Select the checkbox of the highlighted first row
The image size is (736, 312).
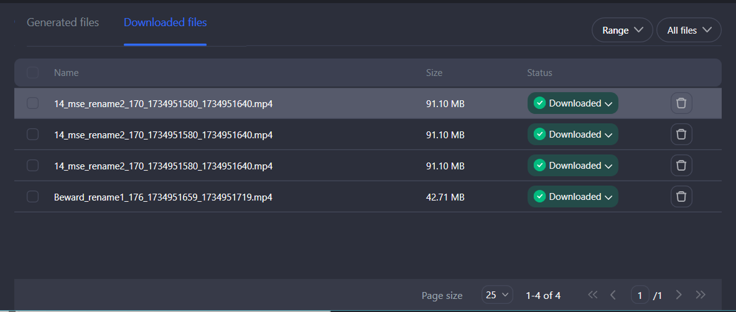[x=33, y=103]
